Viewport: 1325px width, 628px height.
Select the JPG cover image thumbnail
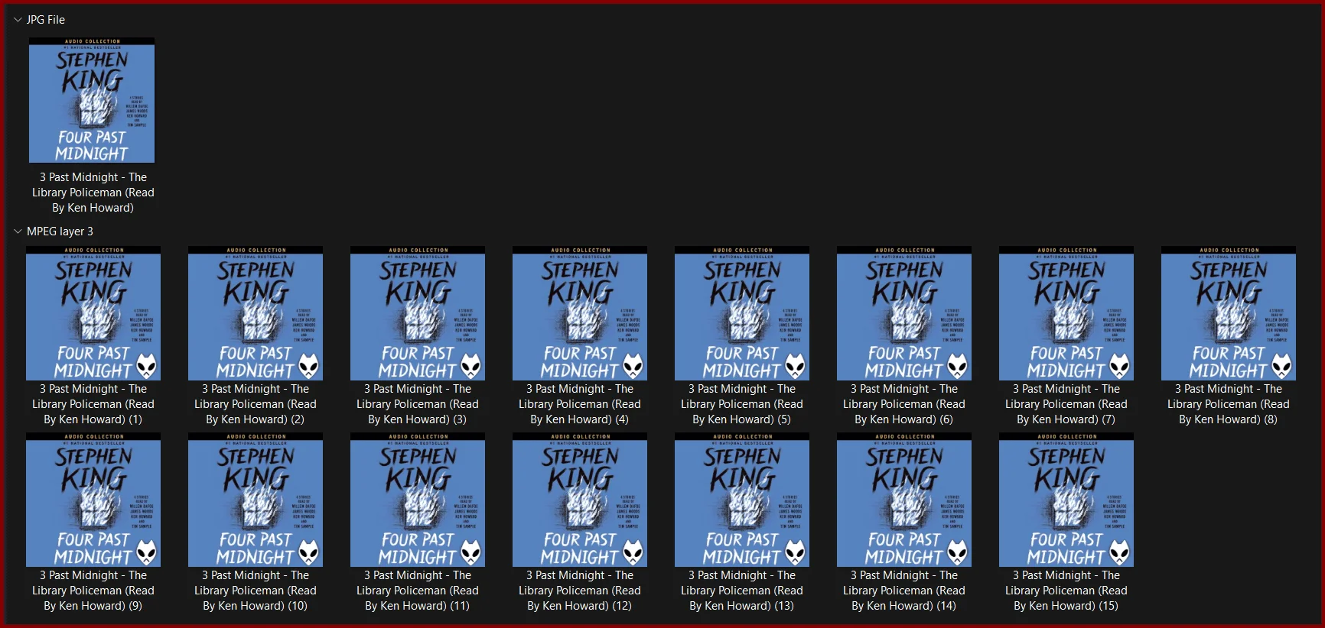point(92,100)
